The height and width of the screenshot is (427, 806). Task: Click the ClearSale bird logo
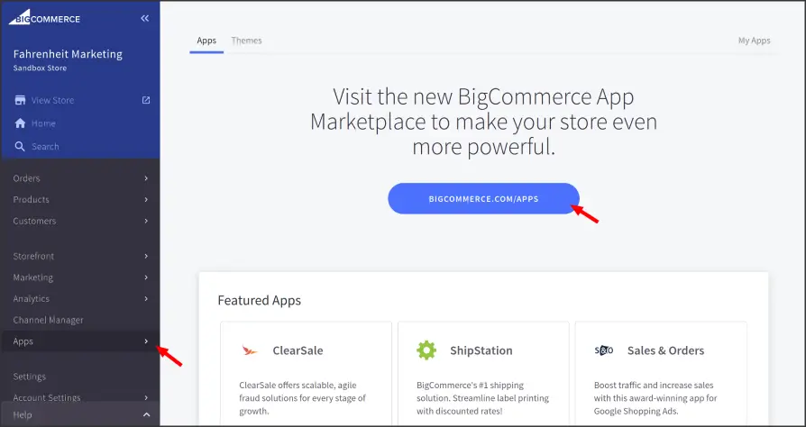(x=250, y=350)
